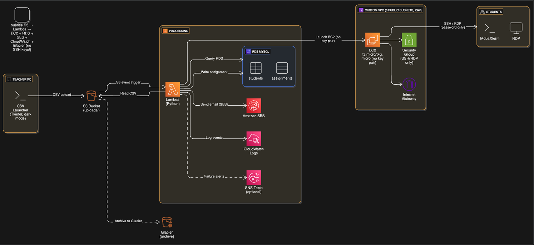Click the PROCESSING group title
Image resolution: width=534 pixels, height=245 pixels.
point(179,31)
